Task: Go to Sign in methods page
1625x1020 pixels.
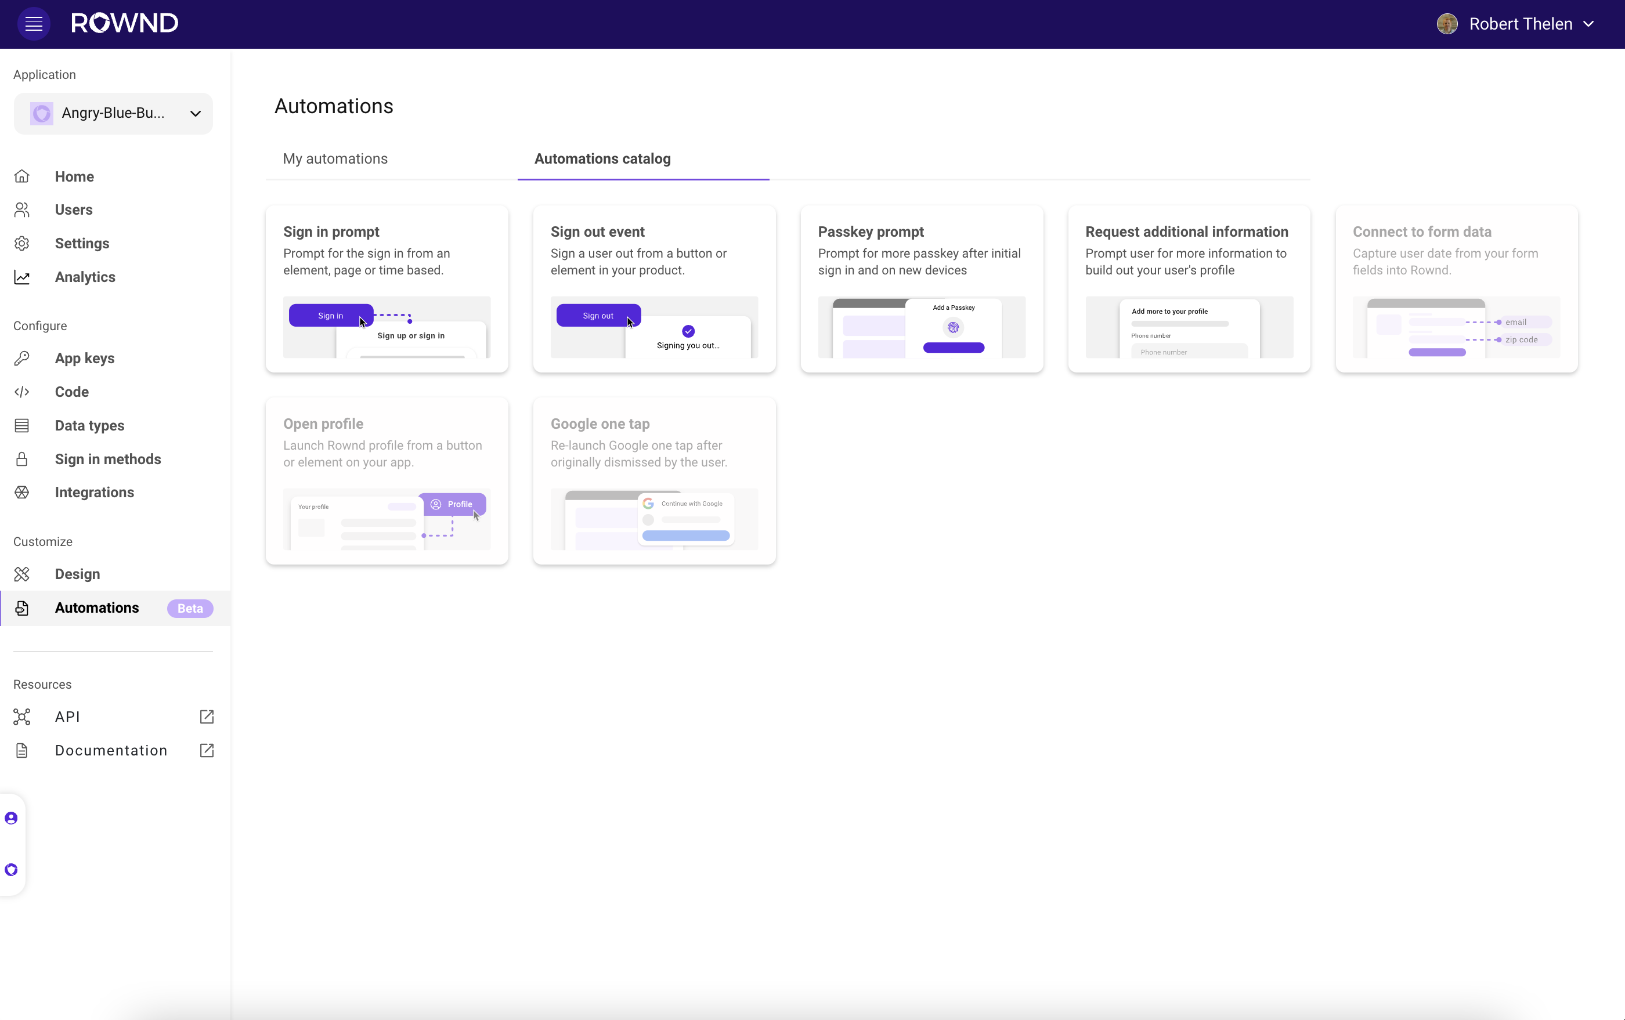Action: point(107,459)
